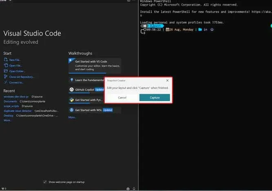The image size is (272, 191).
Task: Click the '09:56:22' time in PowerShell prompt
Action: tap(154, 30)
